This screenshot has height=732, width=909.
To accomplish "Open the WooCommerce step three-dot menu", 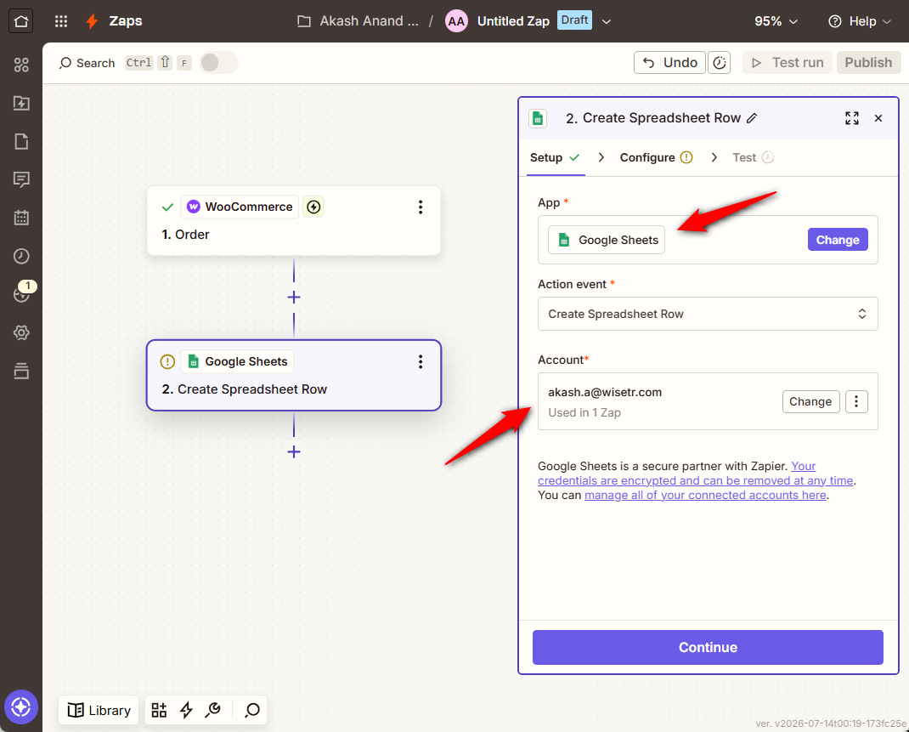I will coord(421,207).
